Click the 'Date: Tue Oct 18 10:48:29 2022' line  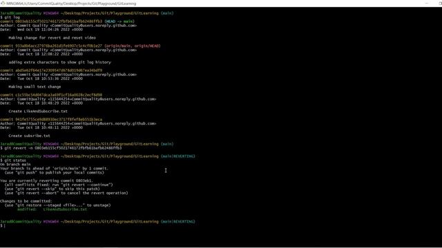(x=41, y=103)
